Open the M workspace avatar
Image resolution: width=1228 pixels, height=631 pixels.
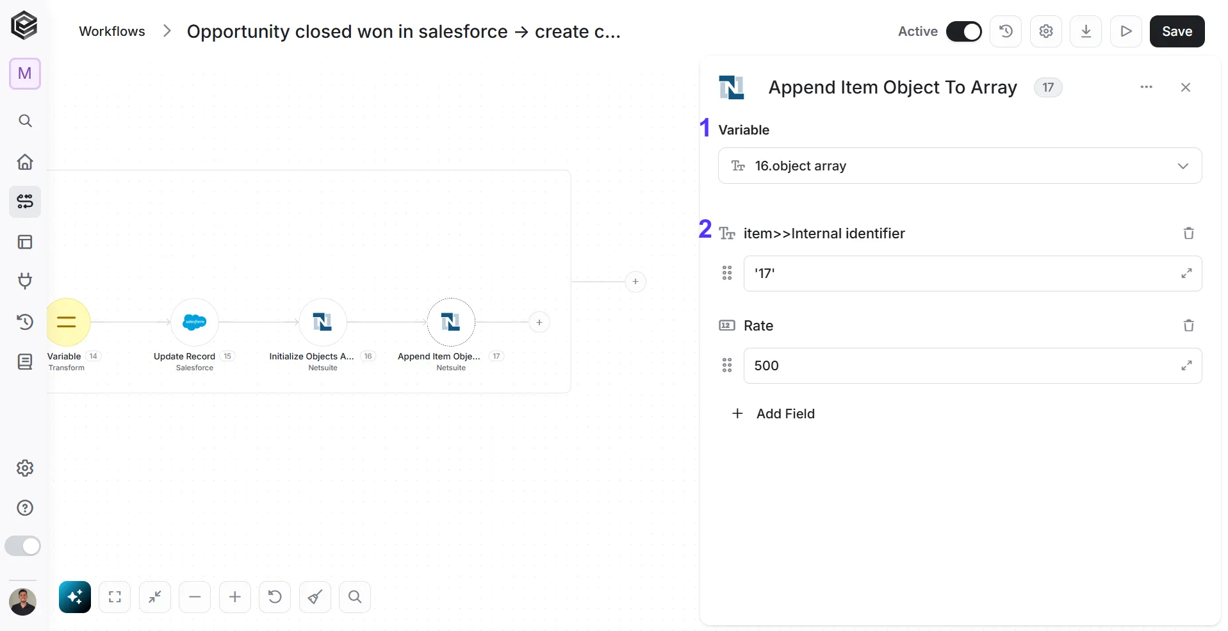click(25, 74)
